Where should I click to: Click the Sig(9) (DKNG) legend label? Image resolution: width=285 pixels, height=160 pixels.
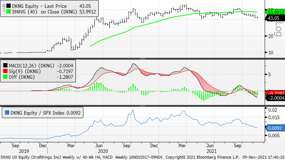[25, 71]
